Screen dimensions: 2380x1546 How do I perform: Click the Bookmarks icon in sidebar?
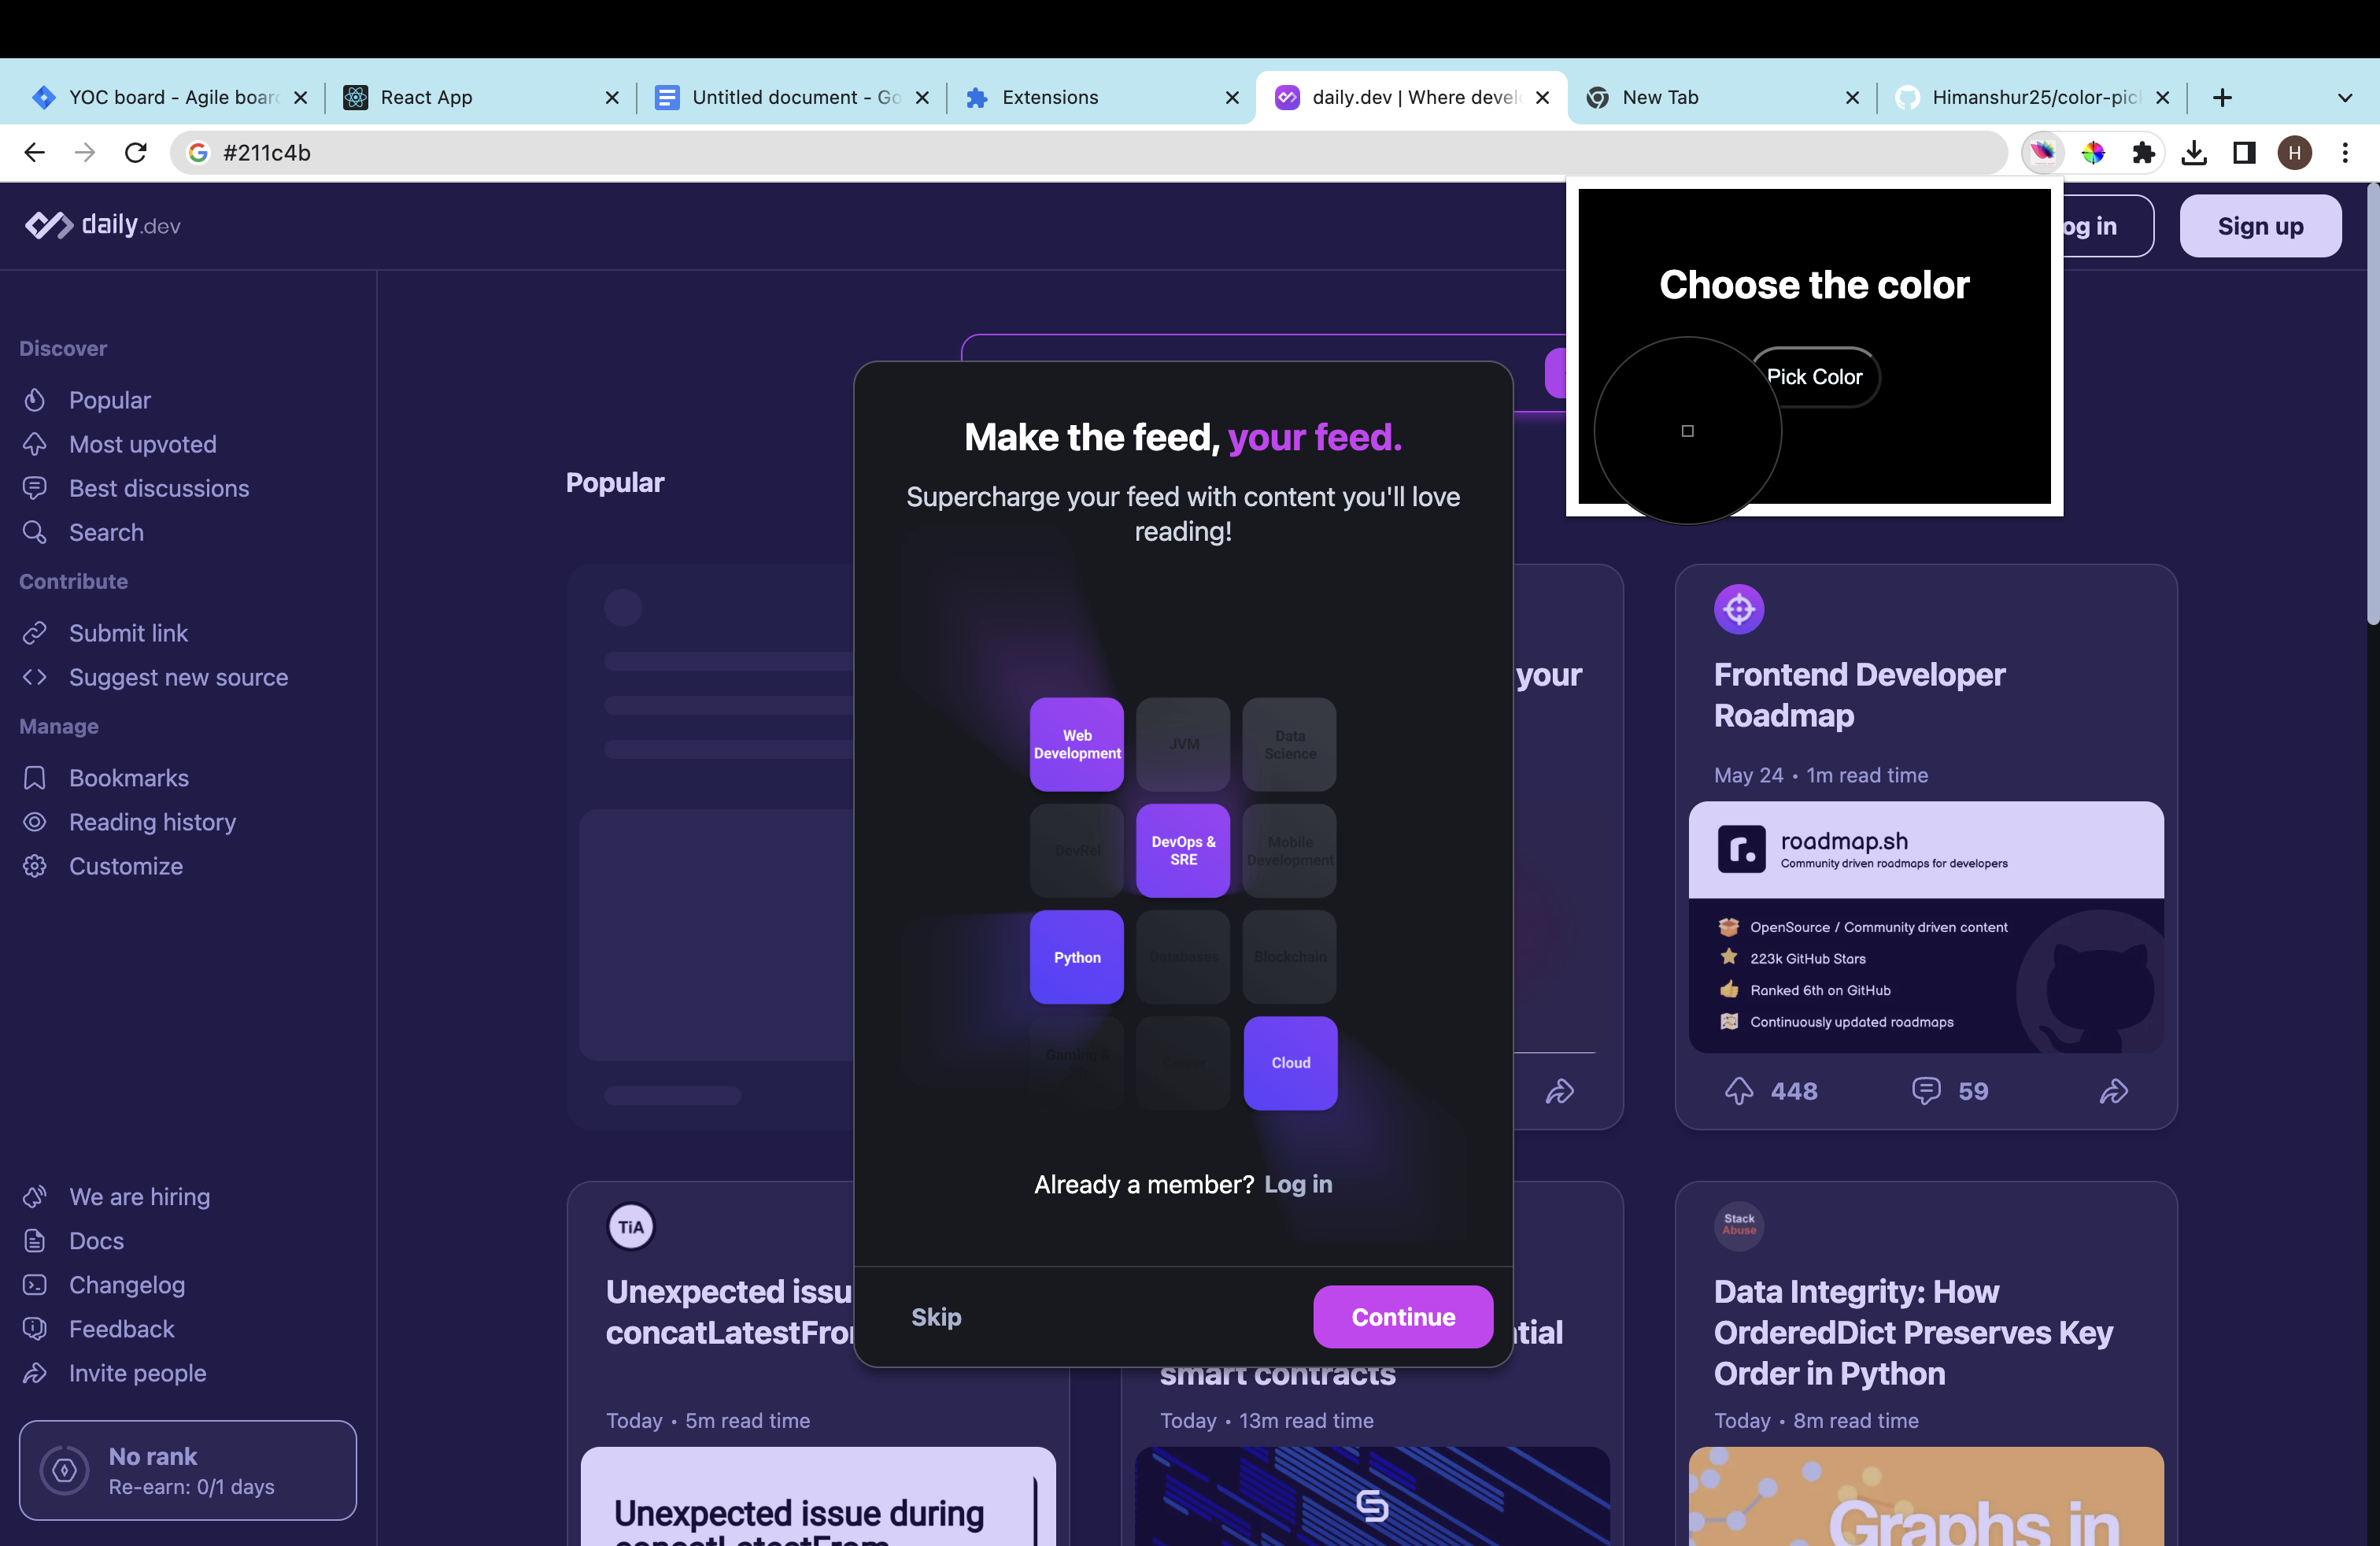(35, 777)
